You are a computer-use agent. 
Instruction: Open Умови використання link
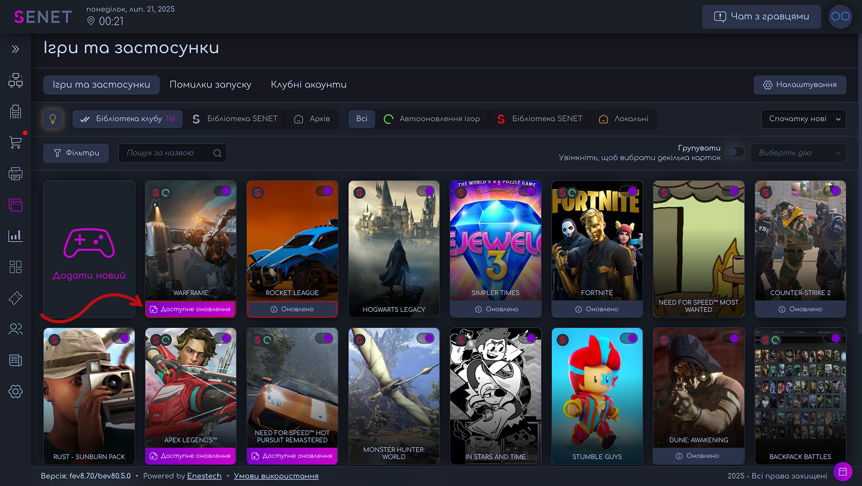click(x=276, y=476)
